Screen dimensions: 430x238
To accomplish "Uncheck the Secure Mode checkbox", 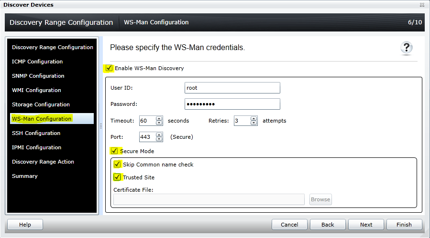I will coord(115,151).
